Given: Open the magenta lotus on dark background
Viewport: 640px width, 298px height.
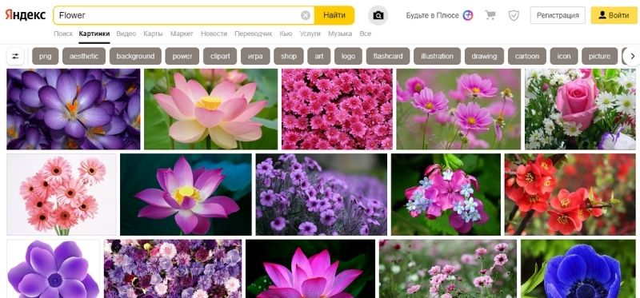Looking at the screenshot, I should click(186, 194).
